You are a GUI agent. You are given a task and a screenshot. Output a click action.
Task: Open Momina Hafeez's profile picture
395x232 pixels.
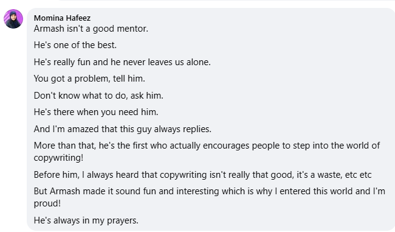click(13, 19)
